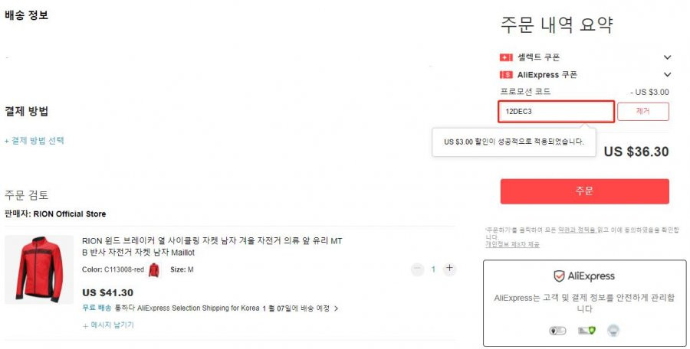690x349 pixels.
Task: Expand the AliExpress 쿠폰 dropdown chevron
Action: click(667, 75)
